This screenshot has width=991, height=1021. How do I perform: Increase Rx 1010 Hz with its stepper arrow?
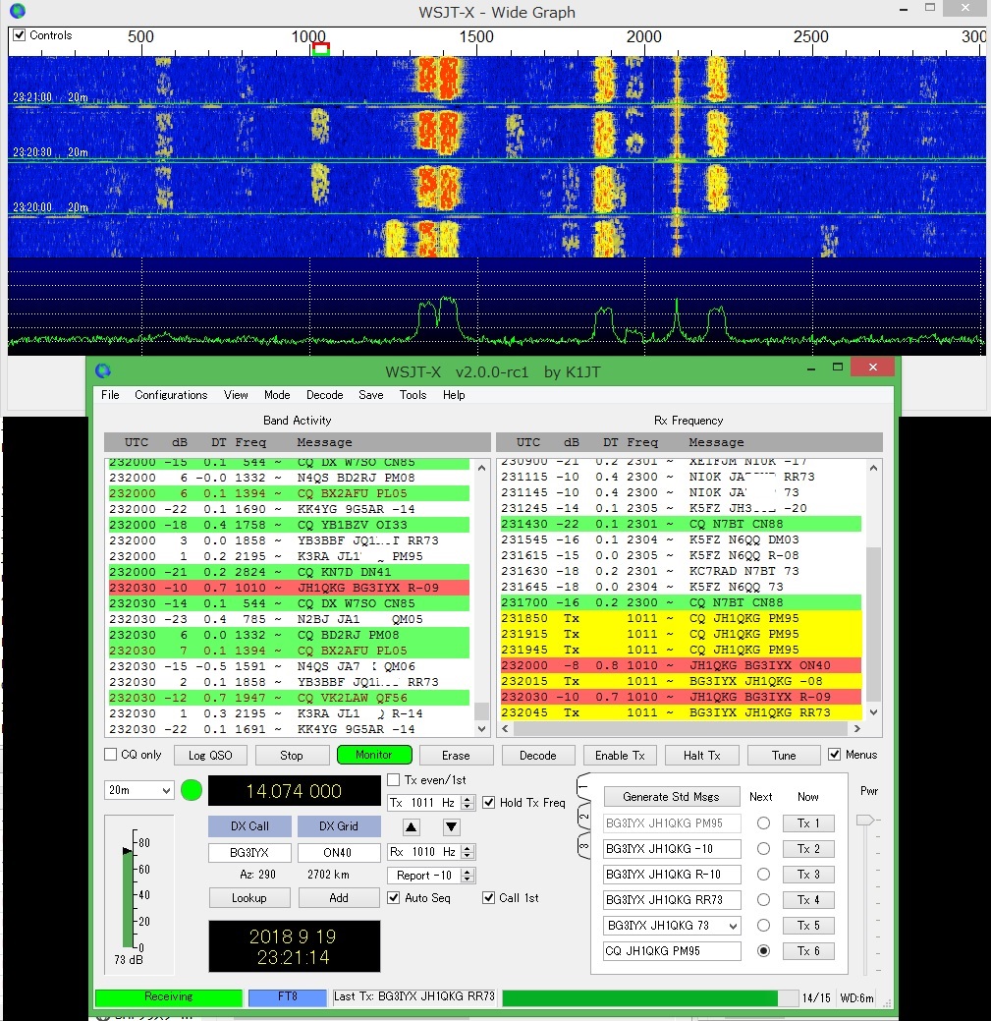point(468,849)
